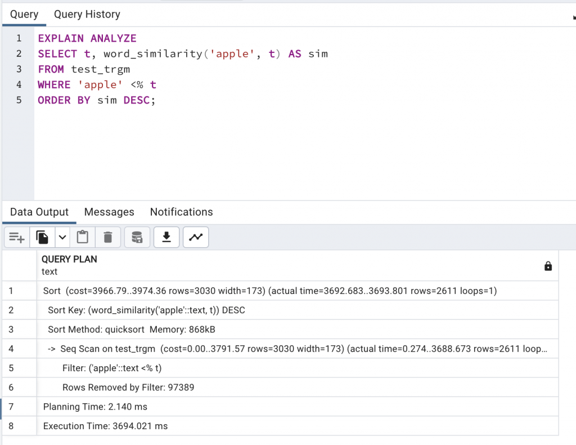Image resolution: width=576 pixels, height=445 pixels.
Task: Select the Filter: ('apple'::text <% t) row
Action: click(298, 368)
